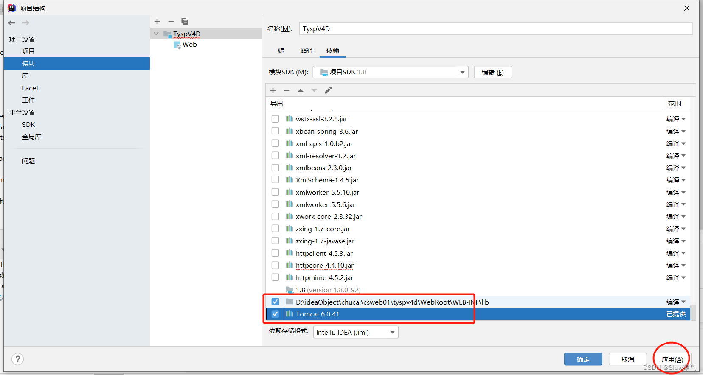
Task: Click library icon of Tomcat 6.0.41
Action: click(290, 314)
